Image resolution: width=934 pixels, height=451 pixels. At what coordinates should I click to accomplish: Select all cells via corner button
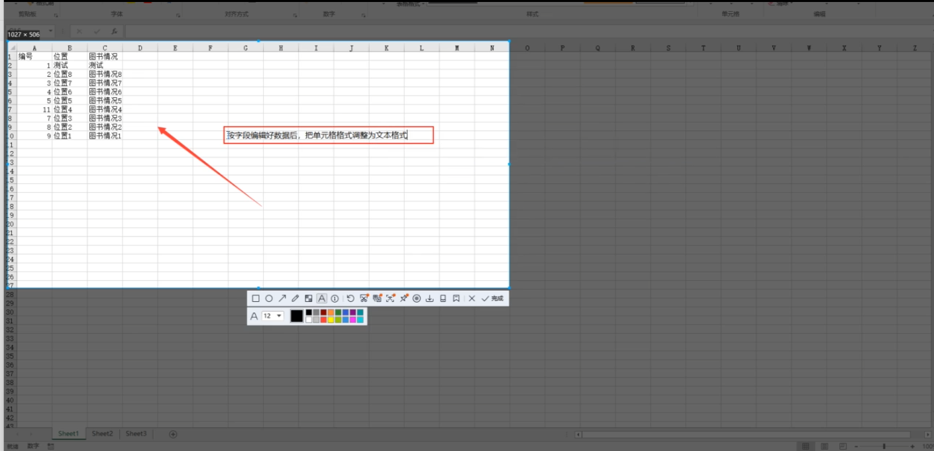coord(12,48)
